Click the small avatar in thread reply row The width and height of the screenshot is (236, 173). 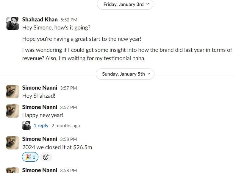[x=26, y=125]
